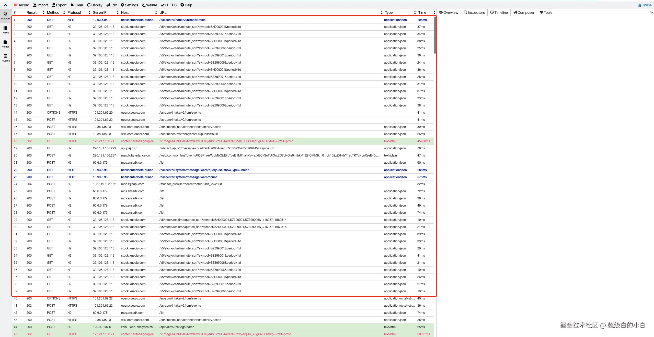
Task: Switch to the Composer tab
Action: click(524, 13)
